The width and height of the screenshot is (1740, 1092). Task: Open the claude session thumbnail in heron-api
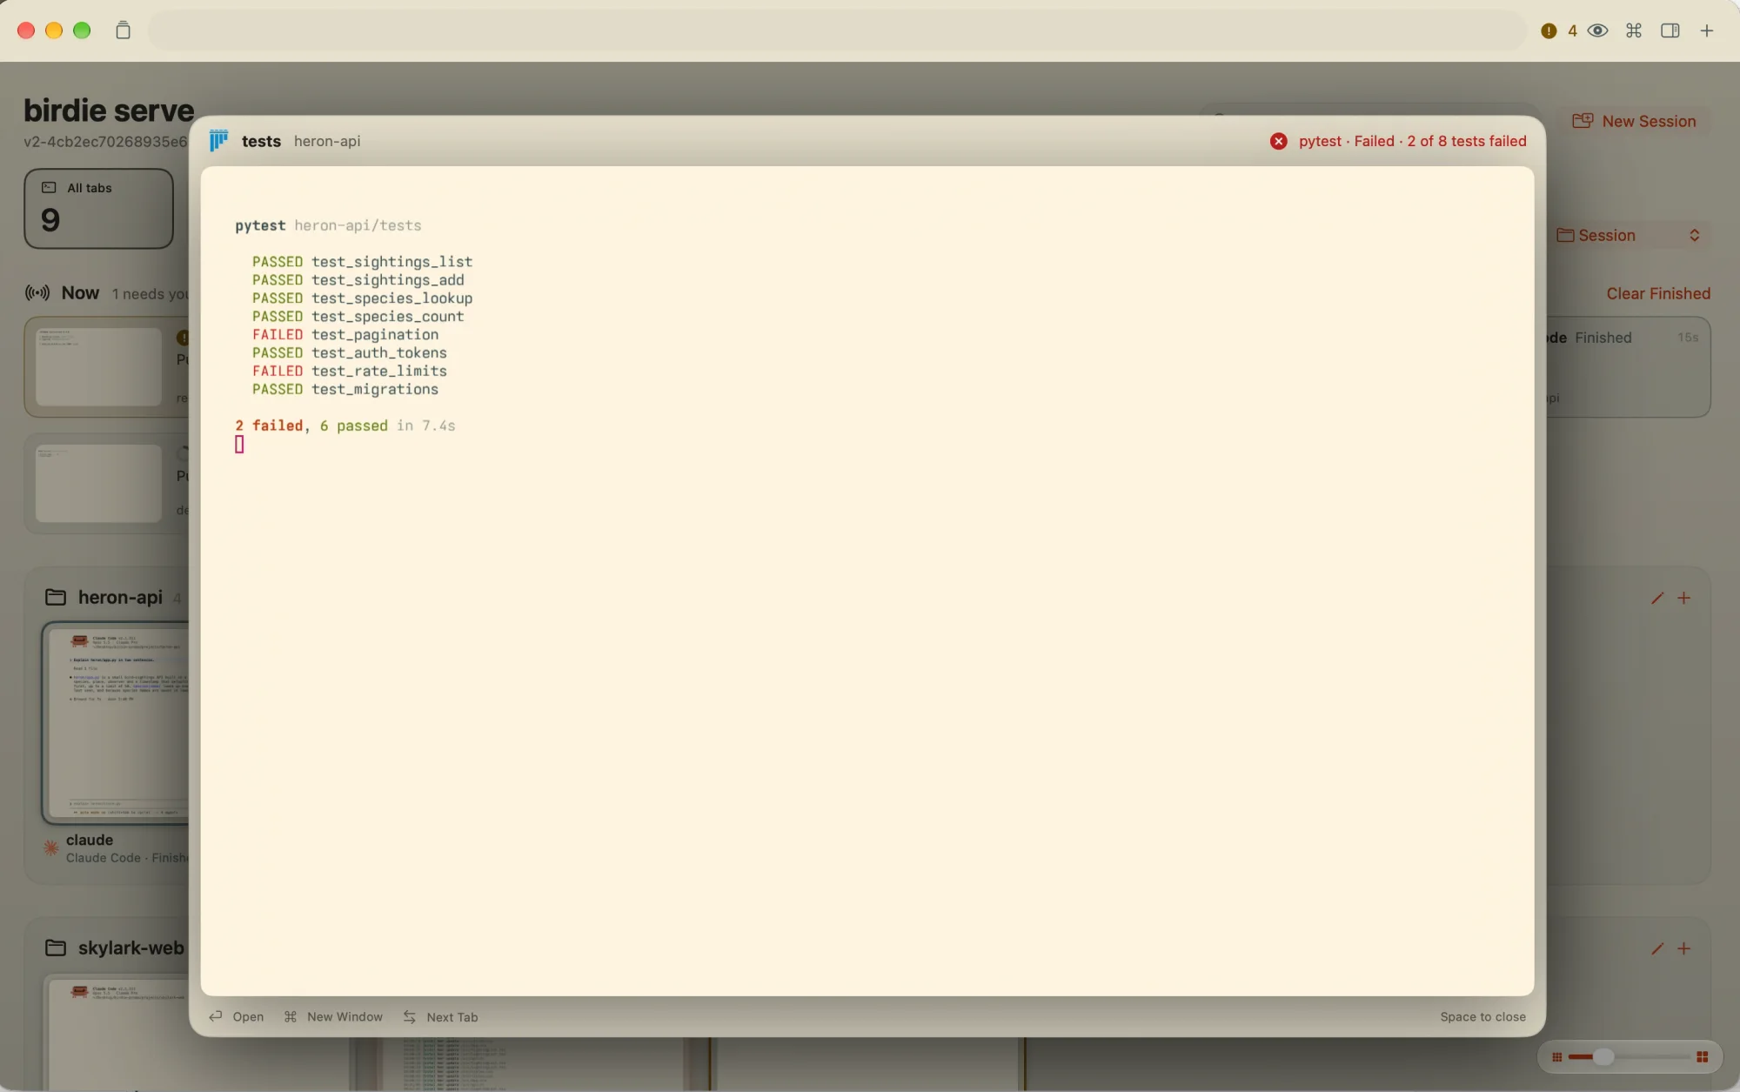(116, 722)
